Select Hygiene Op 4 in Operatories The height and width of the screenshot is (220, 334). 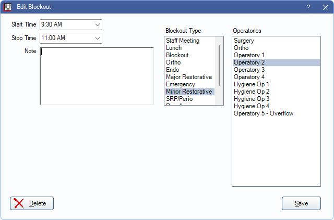251,106
